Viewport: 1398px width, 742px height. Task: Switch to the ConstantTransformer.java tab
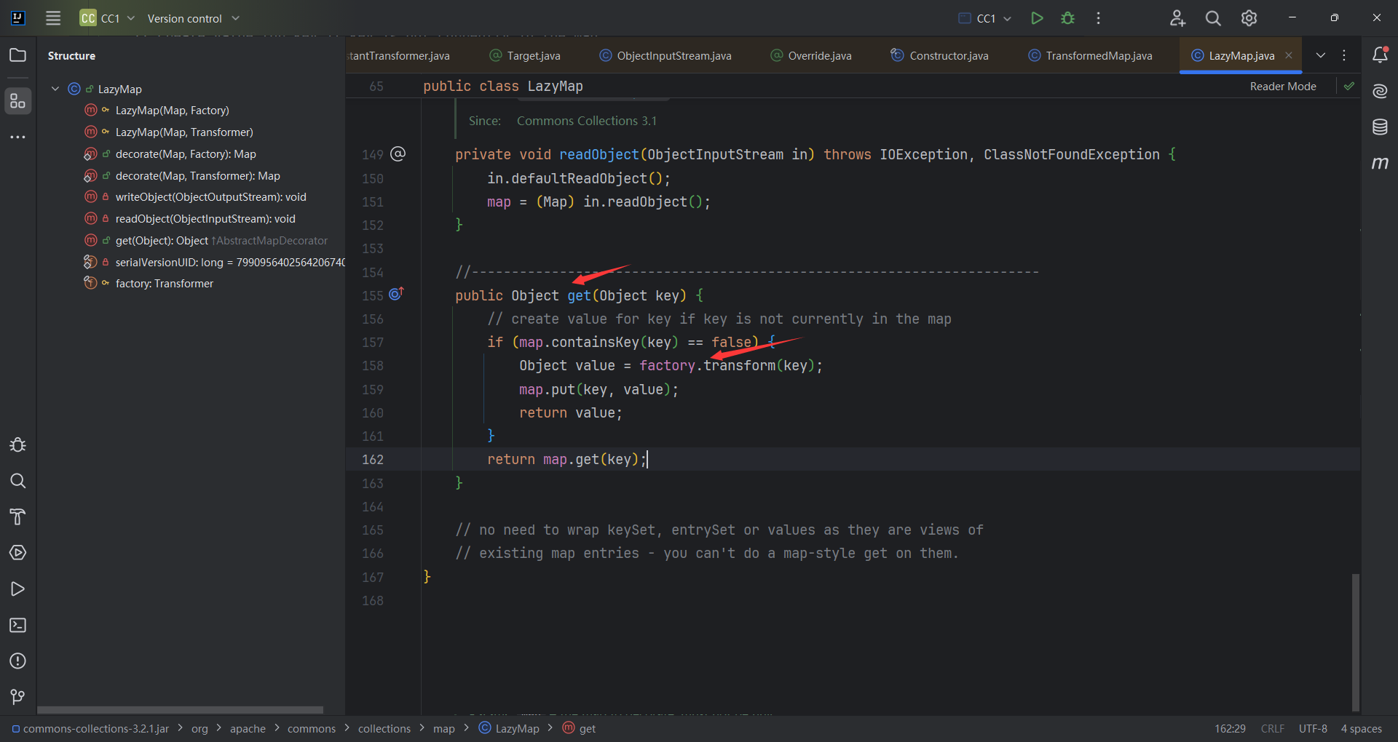399,55
